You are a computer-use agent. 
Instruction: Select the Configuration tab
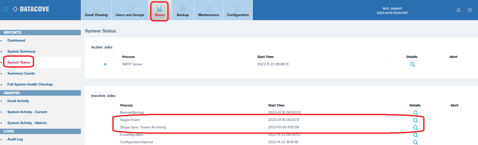pyautogui.click(x=238, y=10)
